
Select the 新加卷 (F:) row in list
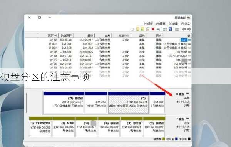[108, 72]
